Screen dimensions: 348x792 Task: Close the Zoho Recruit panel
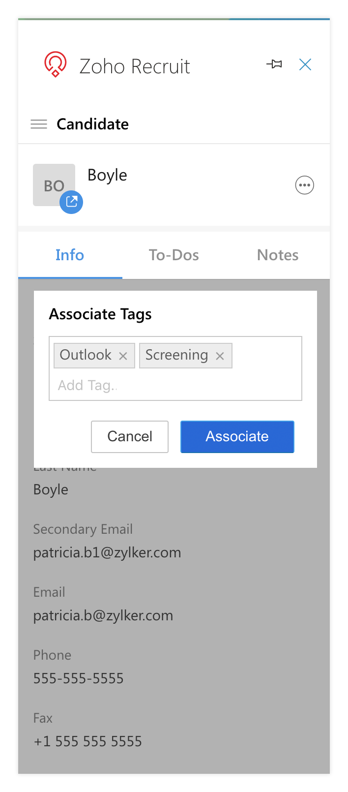click(x=305, y=64)
